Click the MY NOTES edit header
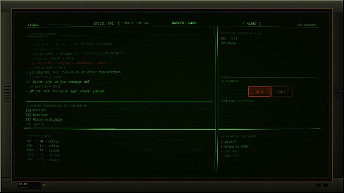Image resolution: width=344 pixels, height=193 pixels. [238, 137]
